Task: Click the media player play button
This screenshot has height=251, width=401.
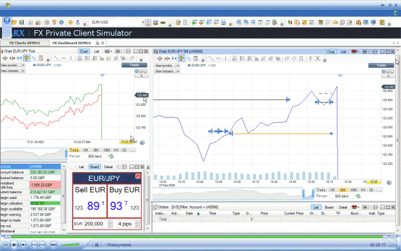Action: point(14,245)
